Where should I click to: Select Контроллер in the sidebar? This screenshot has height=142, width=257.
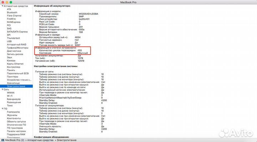pos(14,67)
